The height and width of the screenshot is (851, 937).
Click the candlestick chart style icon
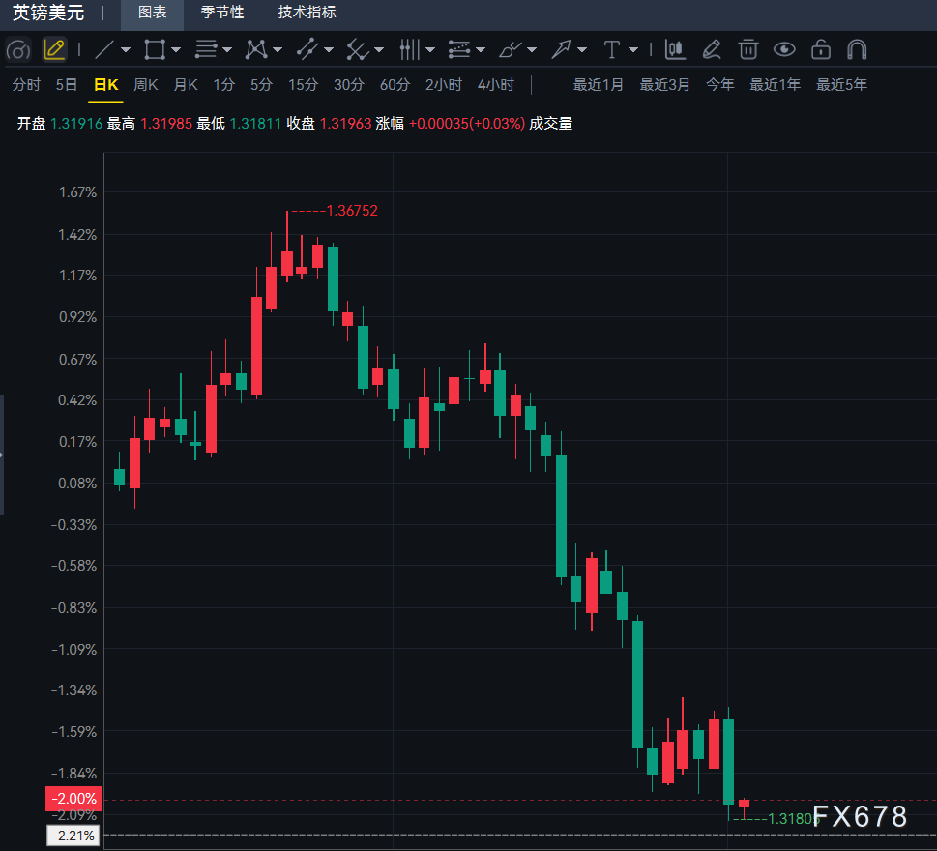[675, 49]
